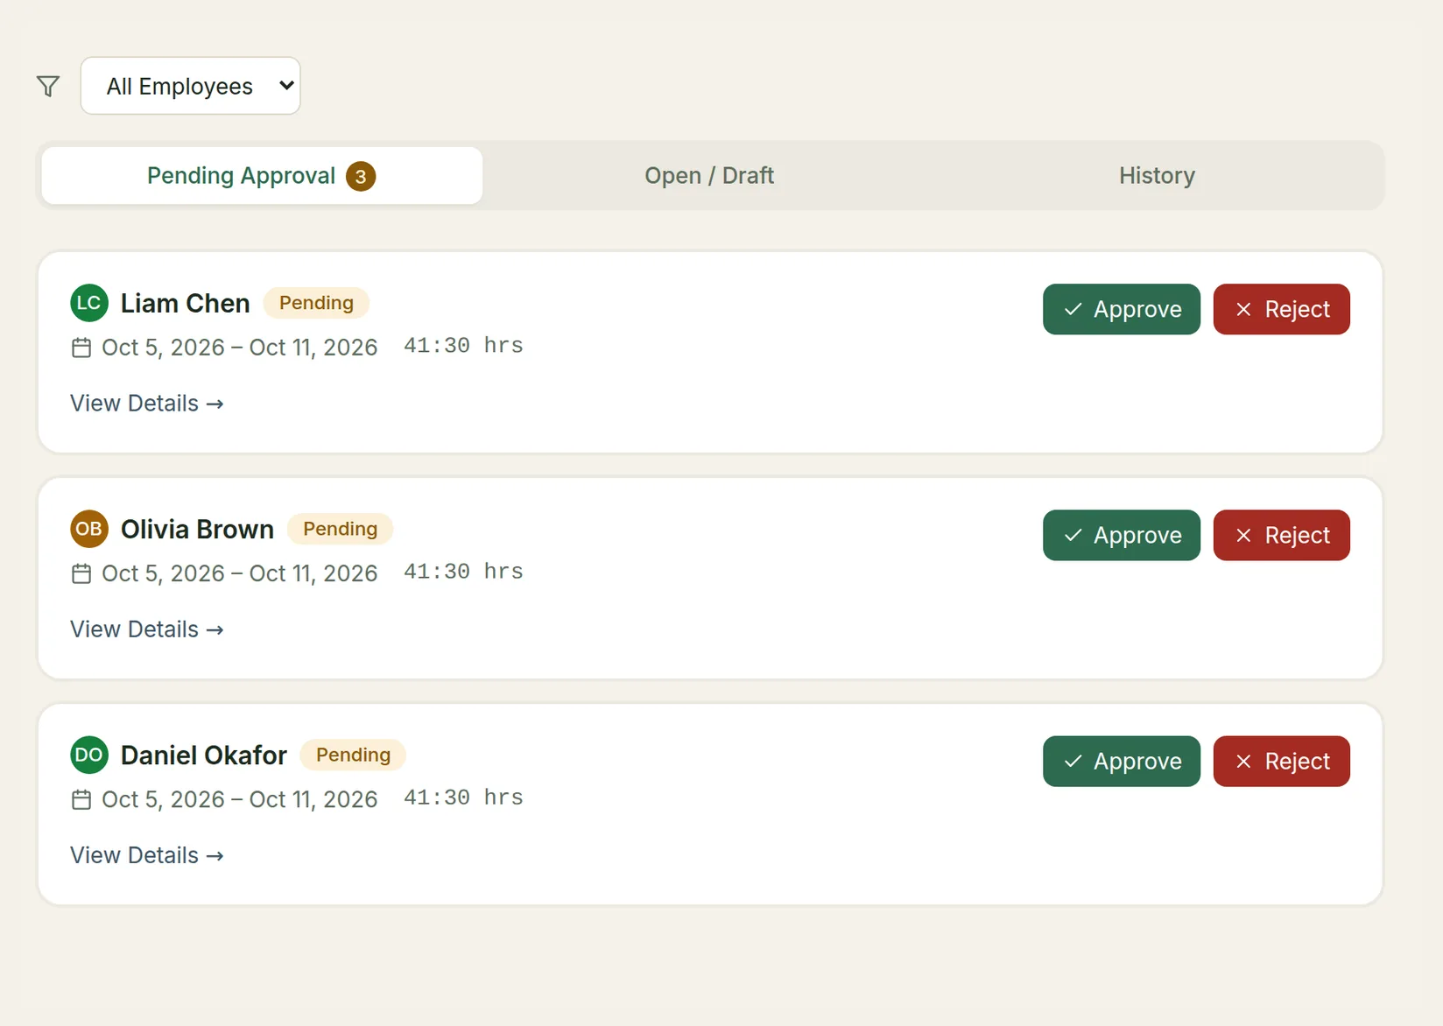Viewport: 1443px width, 1026px height.
Task: Click the calendar icon in Daniel Okafor's card
Action: [81, 799]
